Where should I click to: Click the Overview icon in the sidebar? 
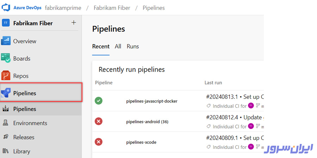(6, 41)
